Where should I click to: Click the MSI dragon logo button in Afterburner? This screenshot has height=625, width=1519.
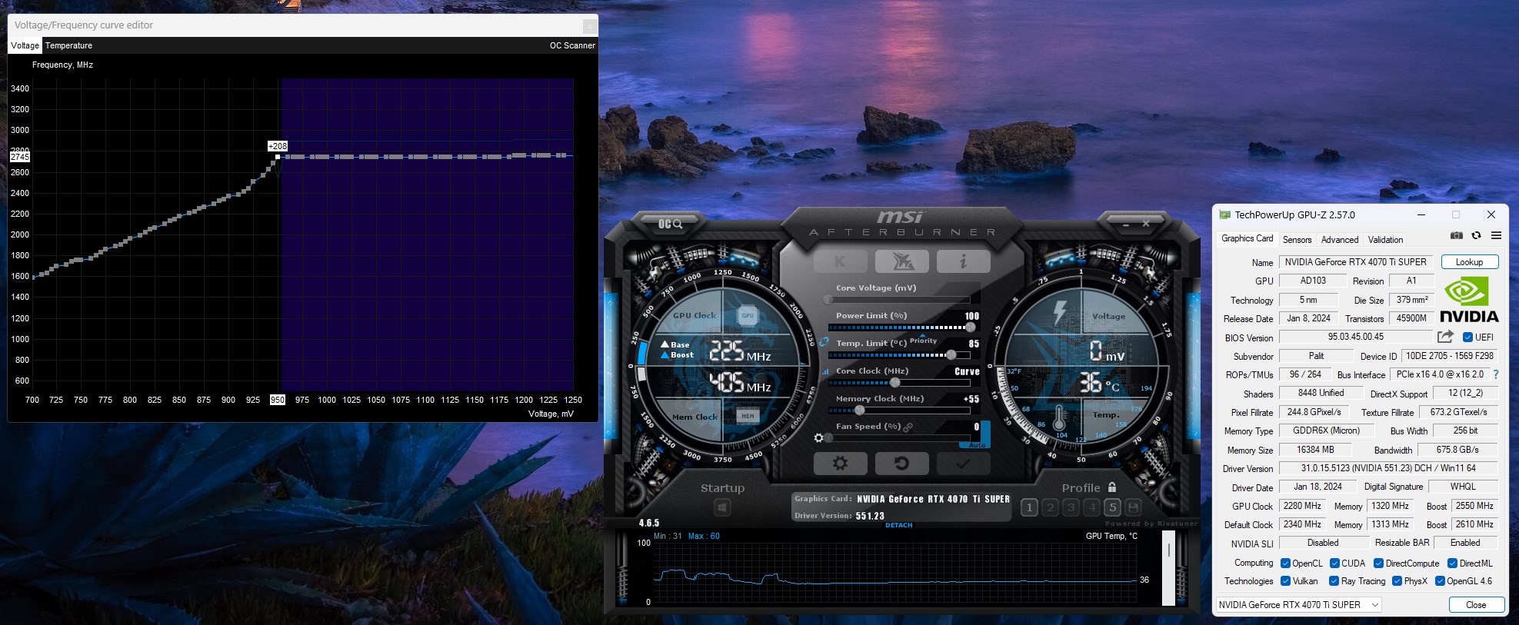coord(902,261)
